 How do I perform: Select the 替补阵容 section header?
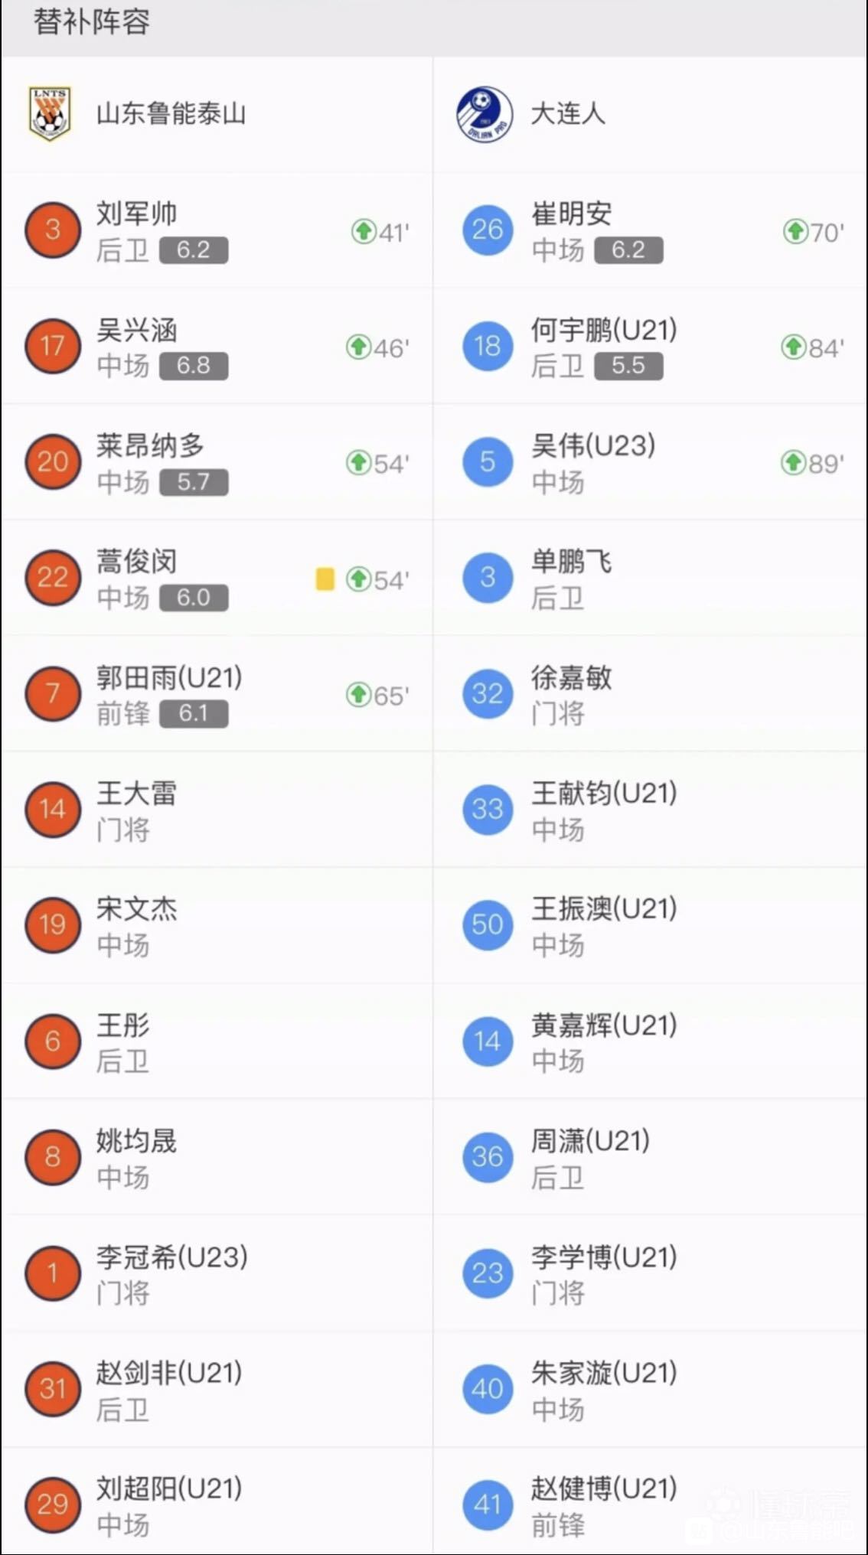pos(91,21)
